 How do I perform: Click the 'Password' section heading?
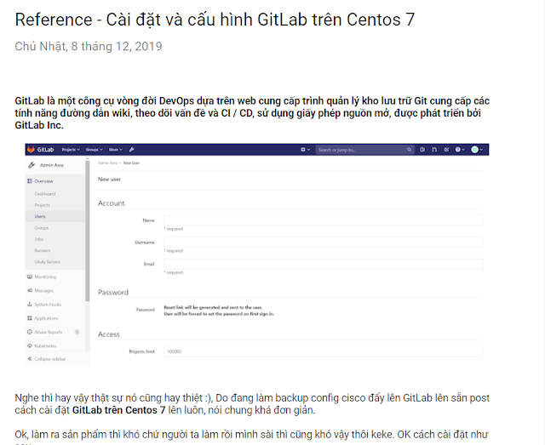[x=113, y=293]
